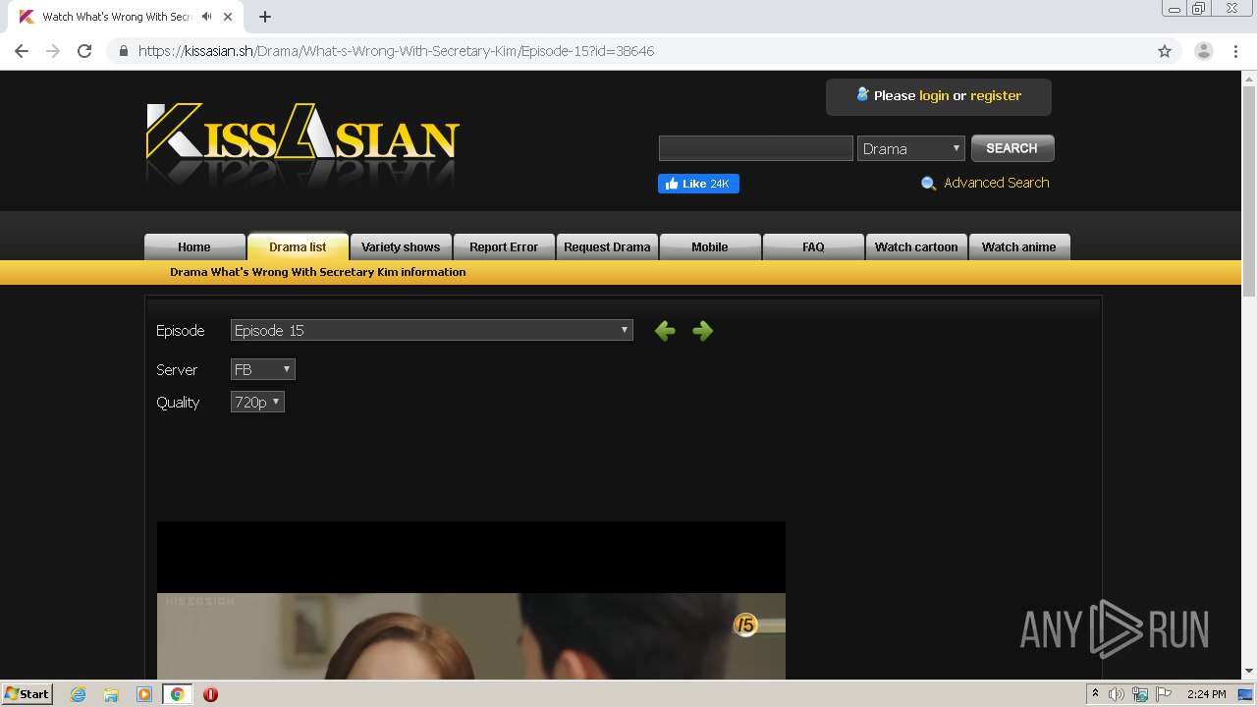Click the login link
Screen dimensions: 1257x707
point(934,95)
